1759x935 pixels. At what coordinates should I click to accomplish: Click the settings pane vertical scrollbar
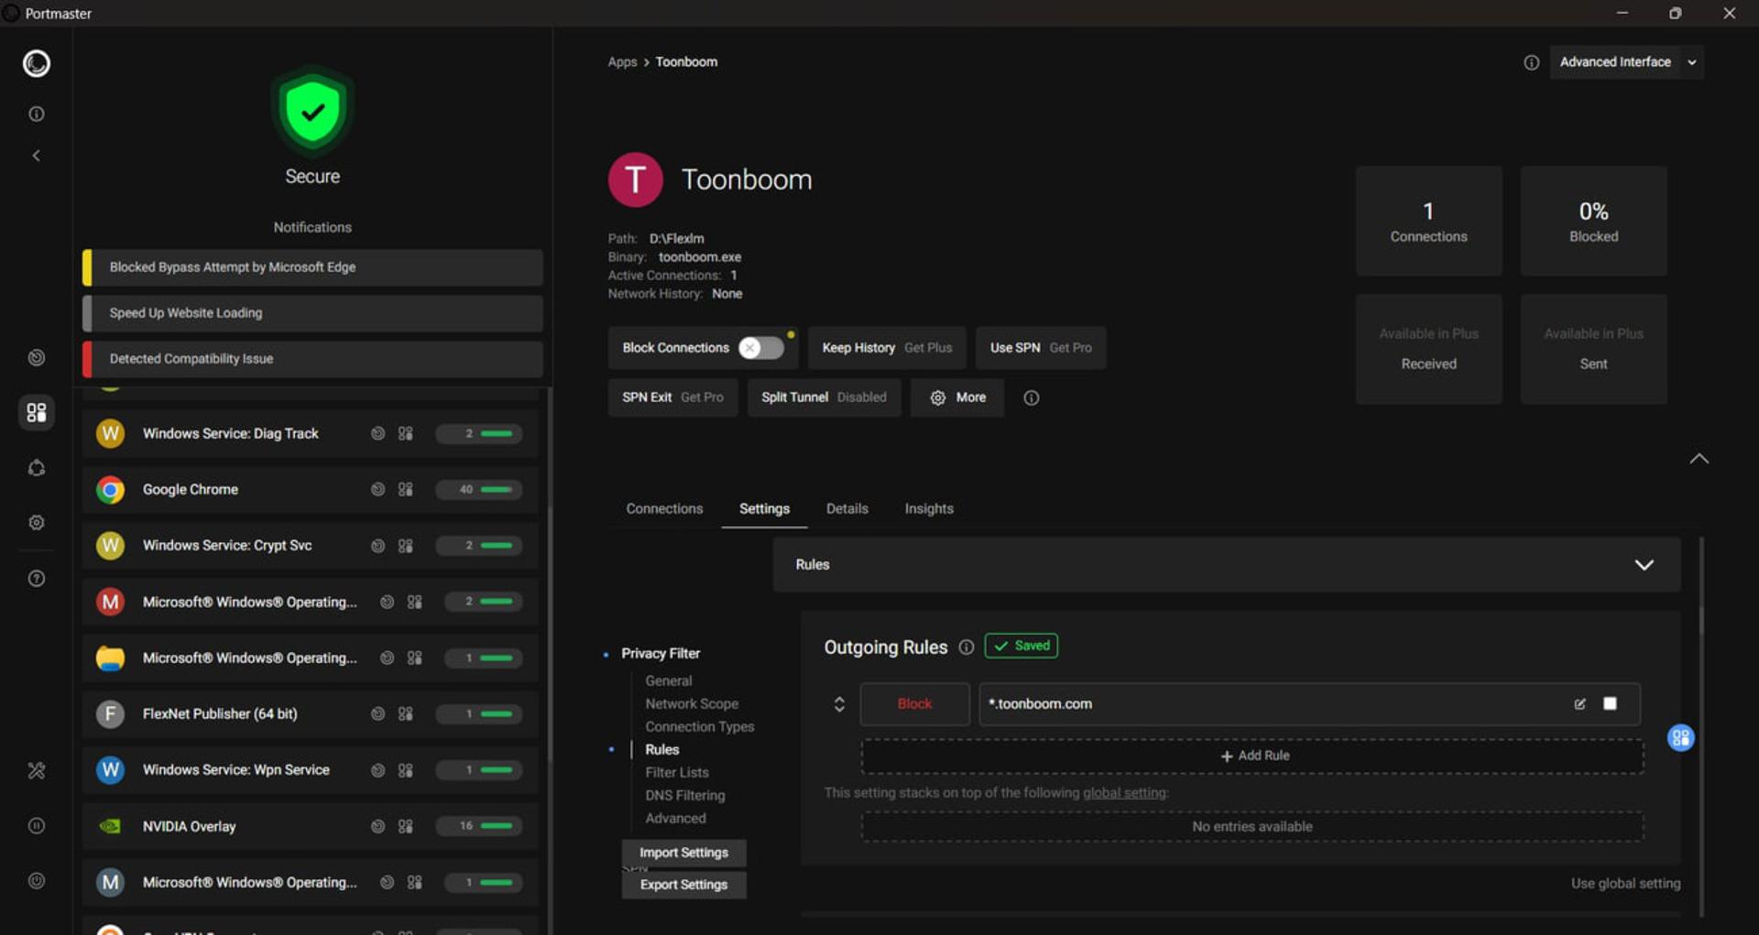coord(1701,726)
